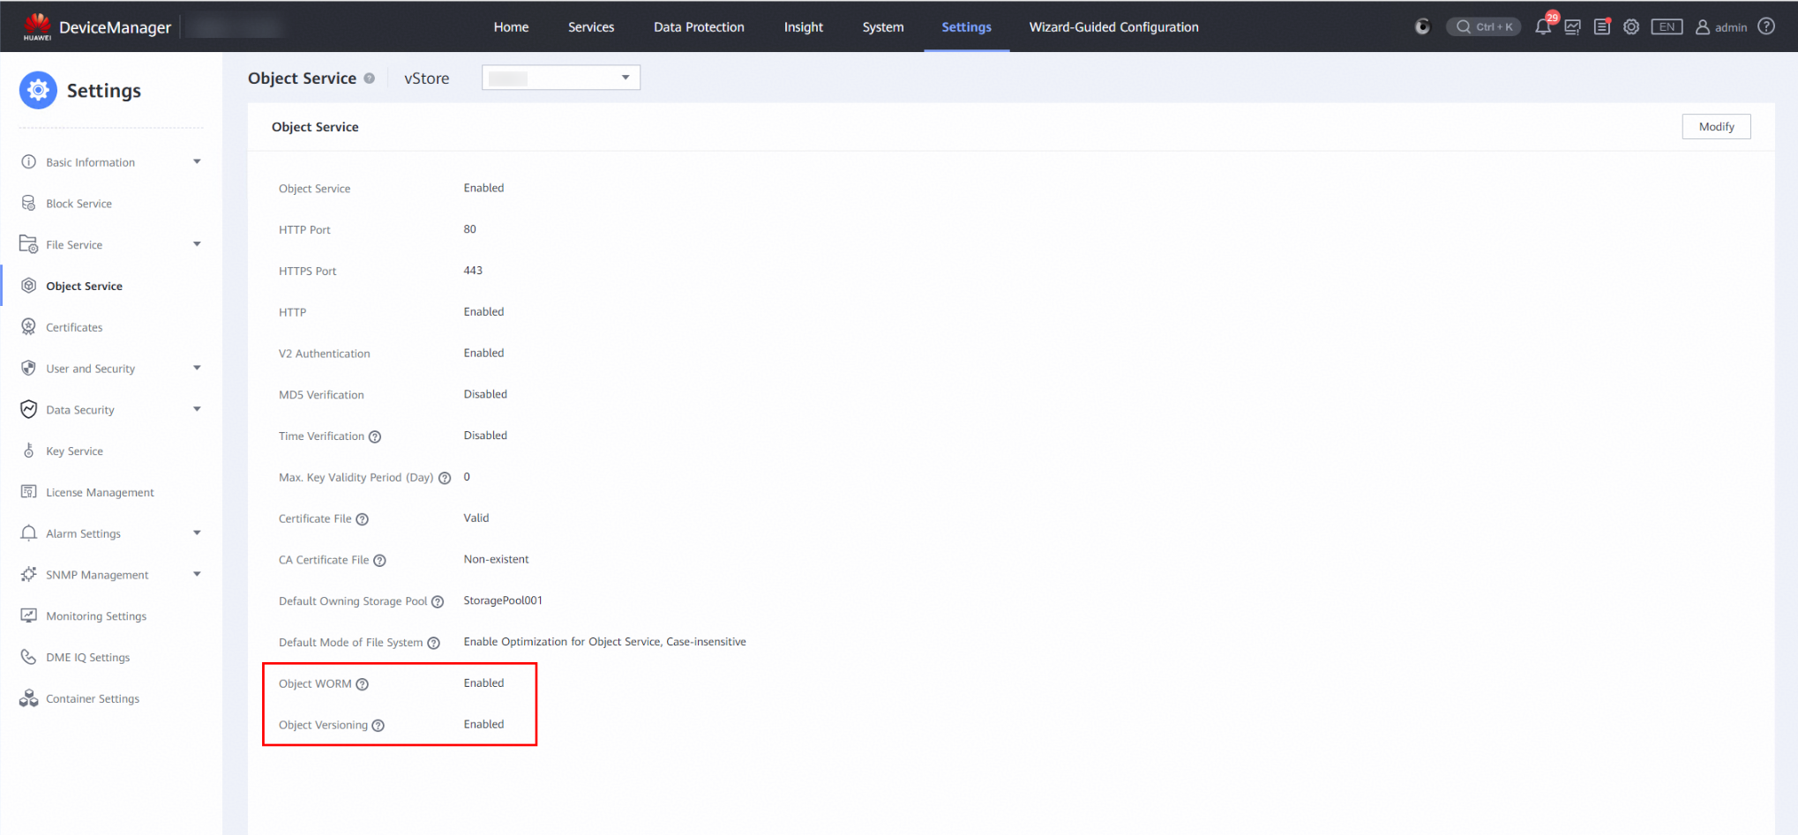This screenshot has width=1798, height=835.
Task: Show help for Default Mode of File System
Action: coord(433,643)
